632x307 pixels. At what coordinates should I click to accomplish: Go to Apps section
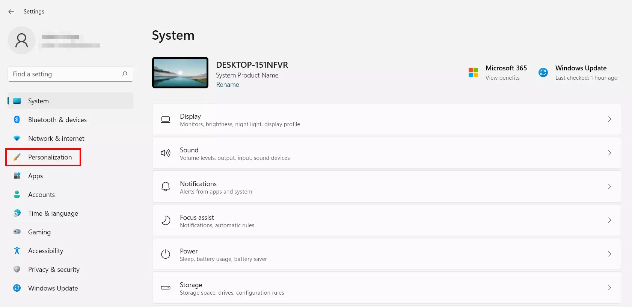point(70,176)
